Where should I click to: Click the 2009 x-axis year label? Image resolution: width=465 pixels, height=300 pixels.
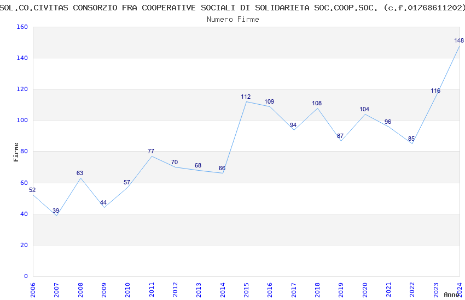click(104, 290)
